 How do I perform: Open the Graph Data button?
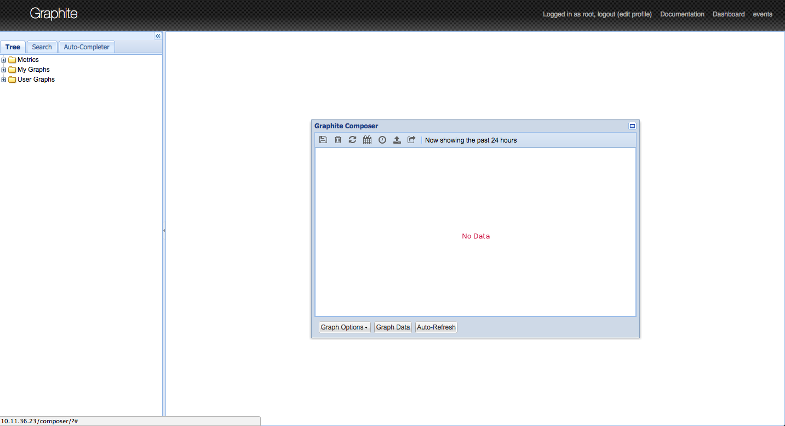393,327
